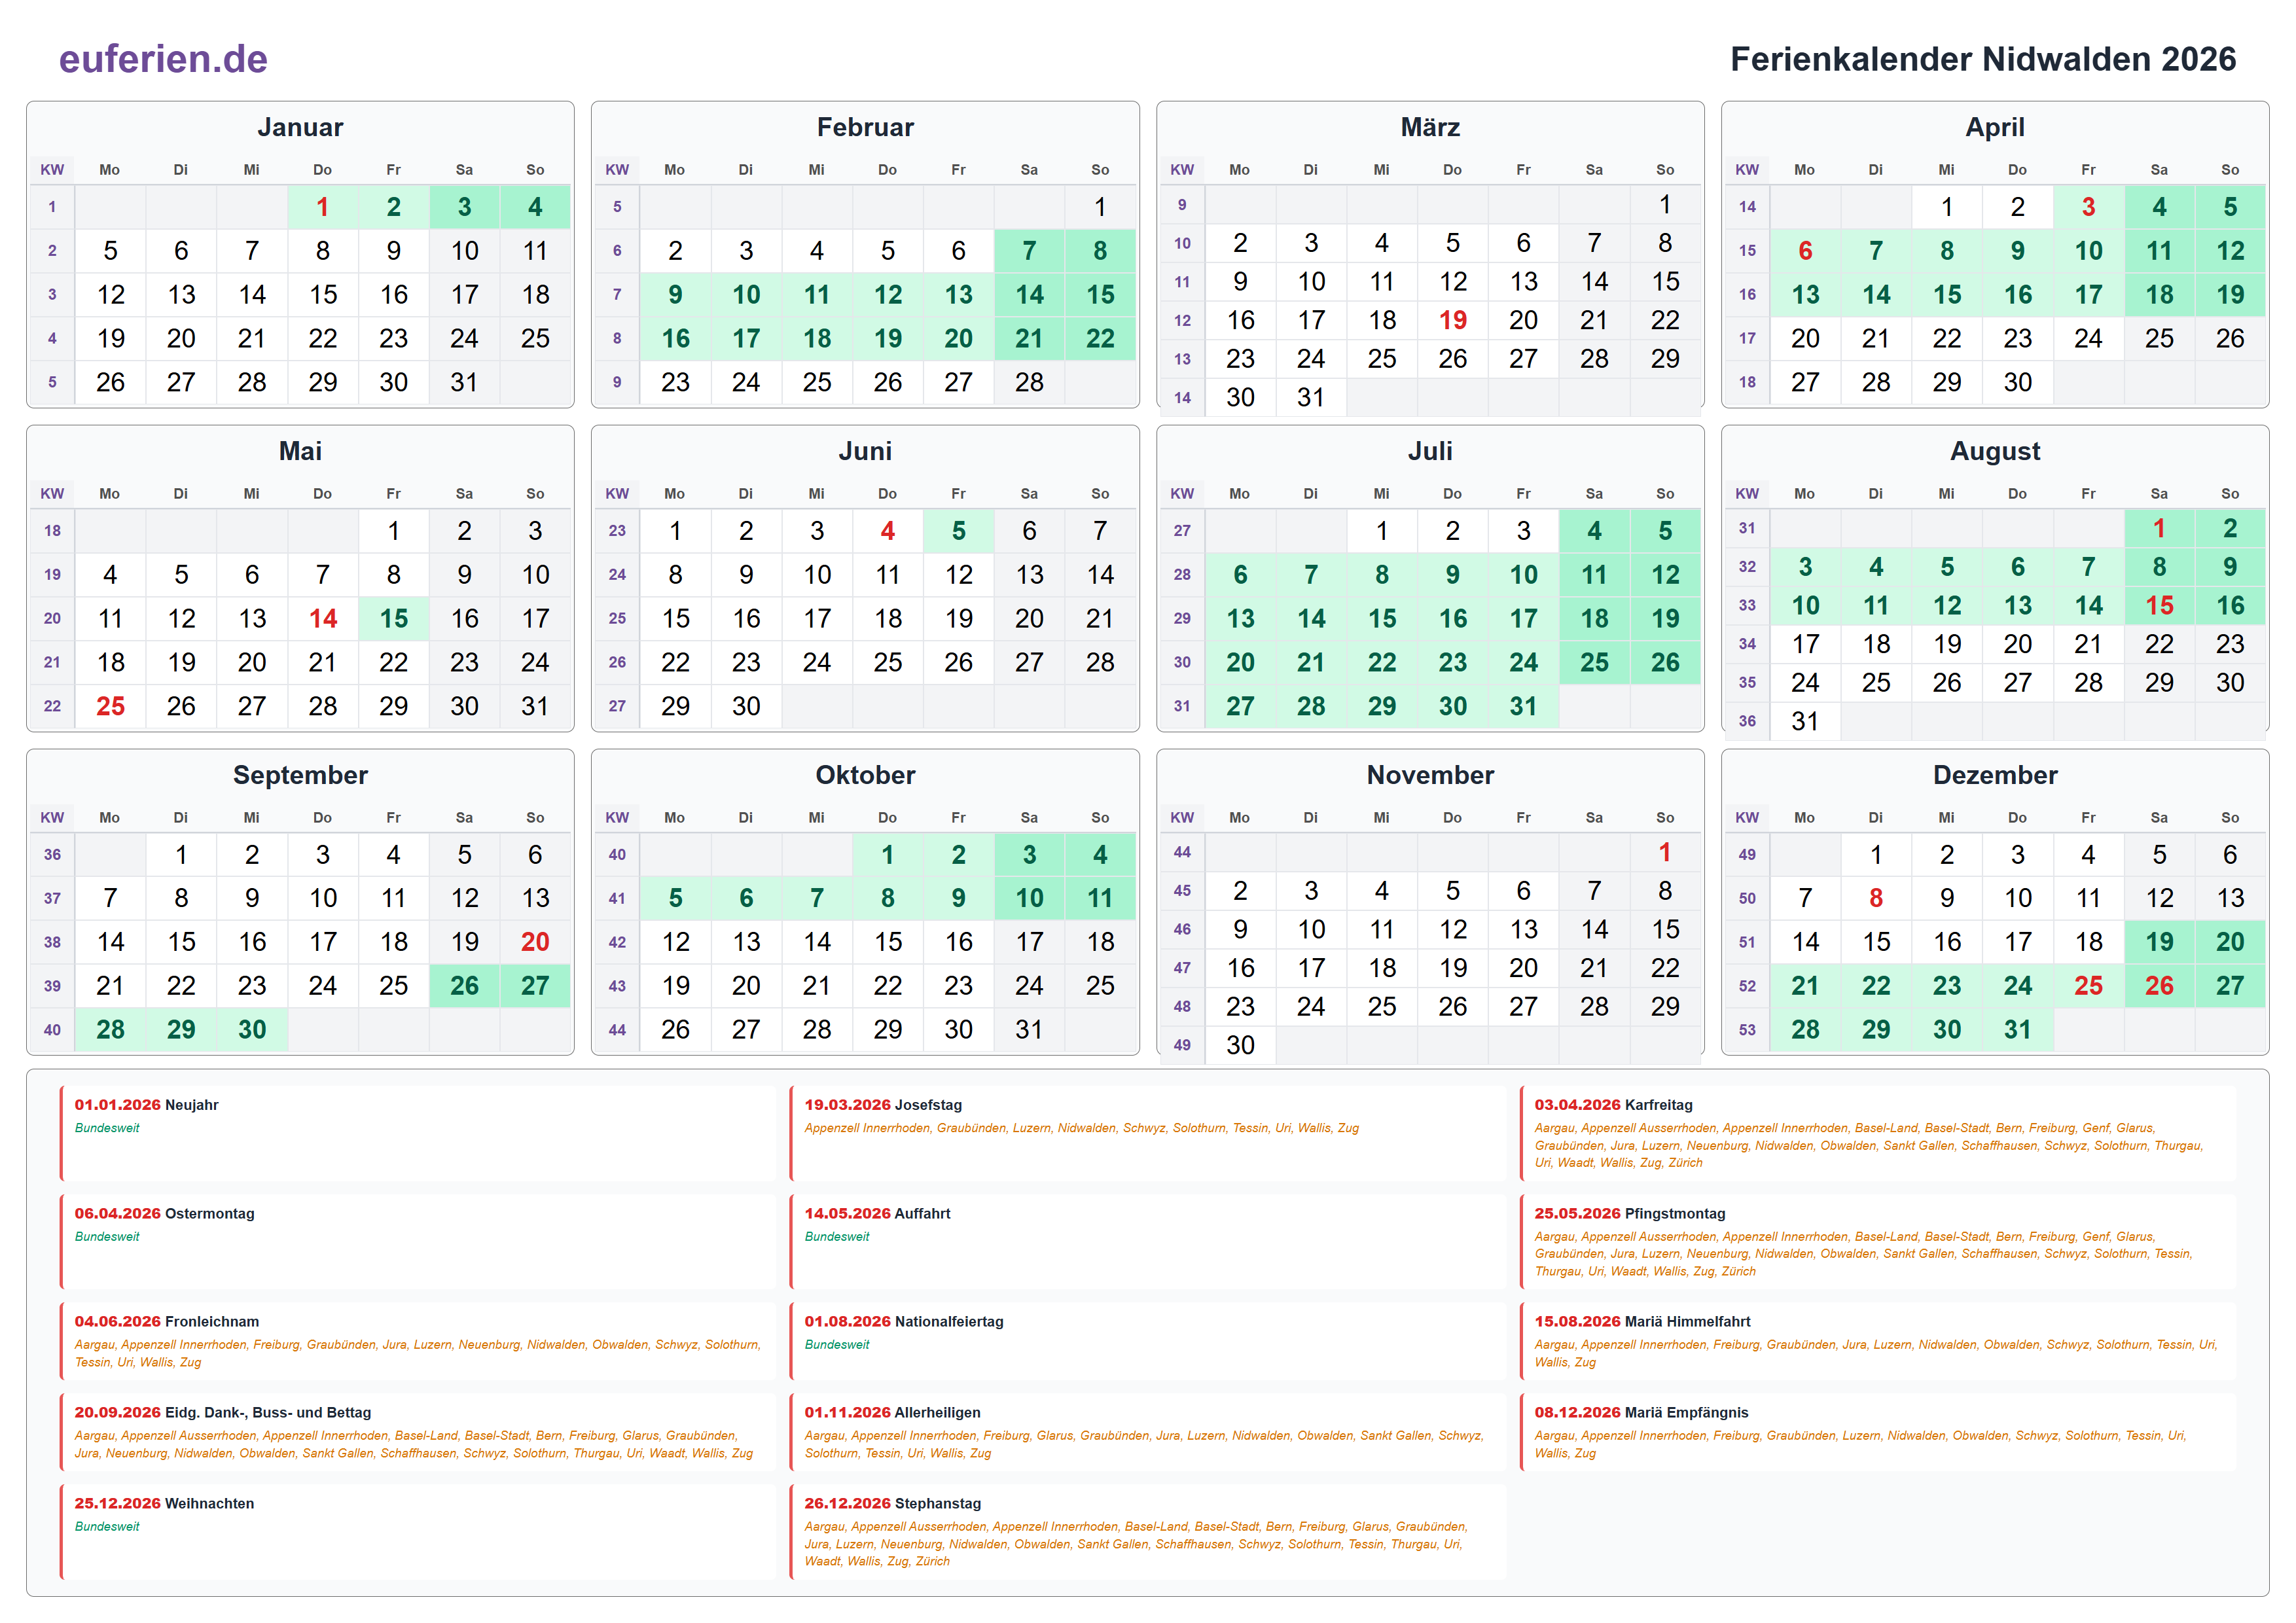
Task: Click the 25.05.2026 Pfingstmontag legend entry
Action: coord(1878,1243)
